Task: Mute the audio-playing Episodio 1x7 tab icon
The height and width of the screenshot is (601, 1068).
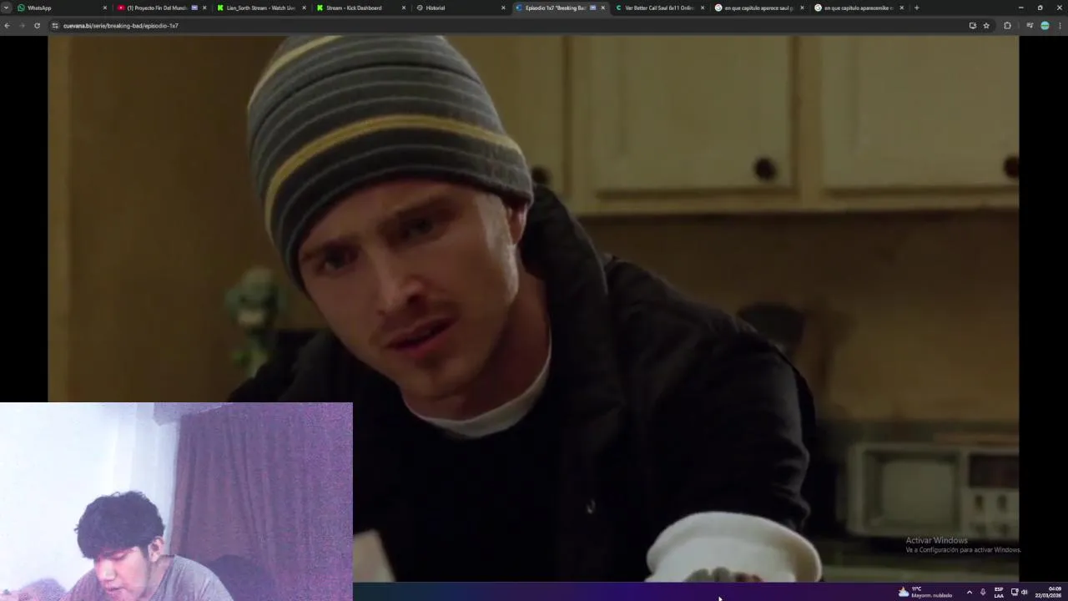Action: point(593,8)
